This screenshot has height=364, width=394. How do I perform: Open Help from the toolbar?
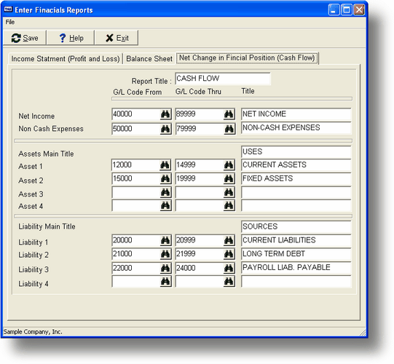(71, 38)
